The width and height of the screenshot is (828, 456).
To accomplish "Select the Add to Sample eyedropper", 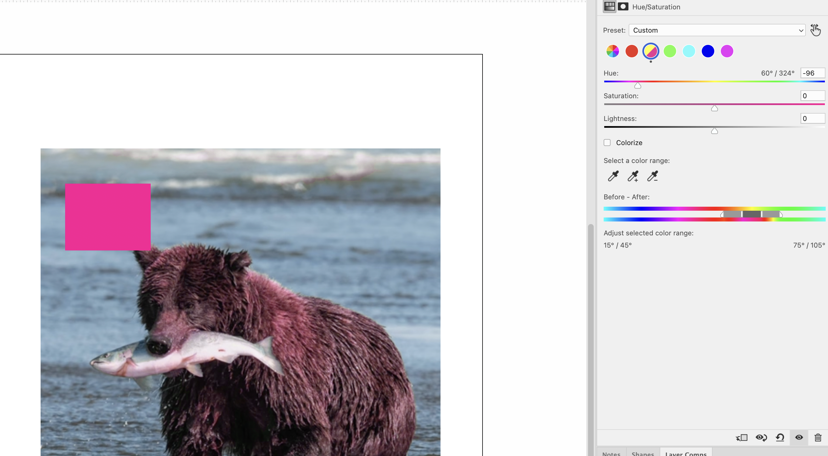I will point(633,176).
